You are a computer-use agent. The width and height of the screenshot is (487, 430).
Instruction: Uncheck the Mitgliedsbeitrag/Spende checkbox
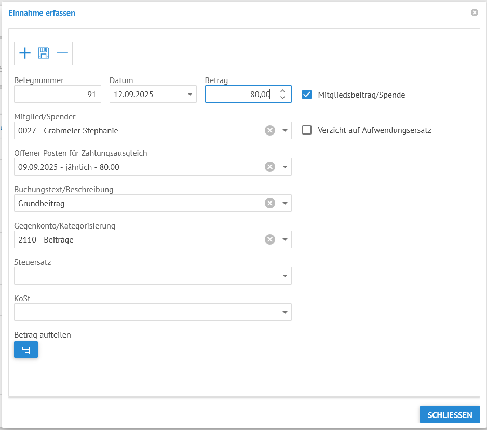(x=307, y=95)
